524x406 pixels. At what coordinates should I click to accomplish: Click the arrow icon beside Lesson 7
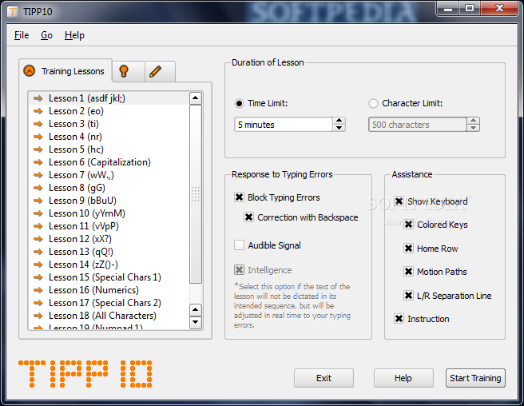38,175
